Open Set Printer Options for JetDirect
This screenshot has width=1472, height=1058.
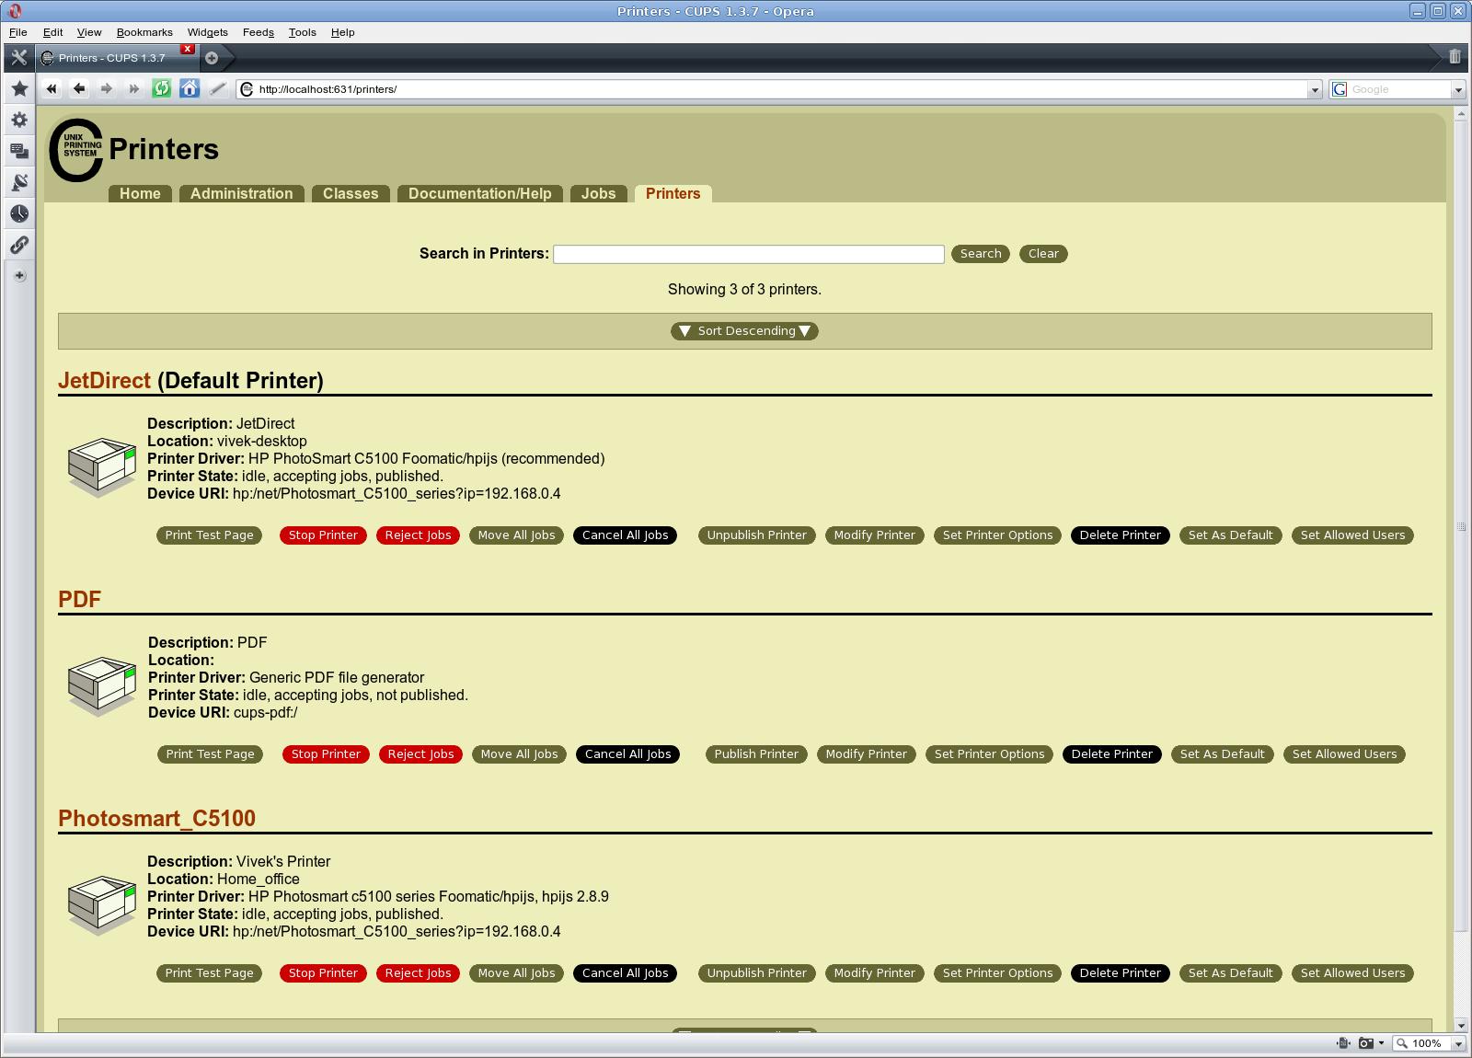998,535
